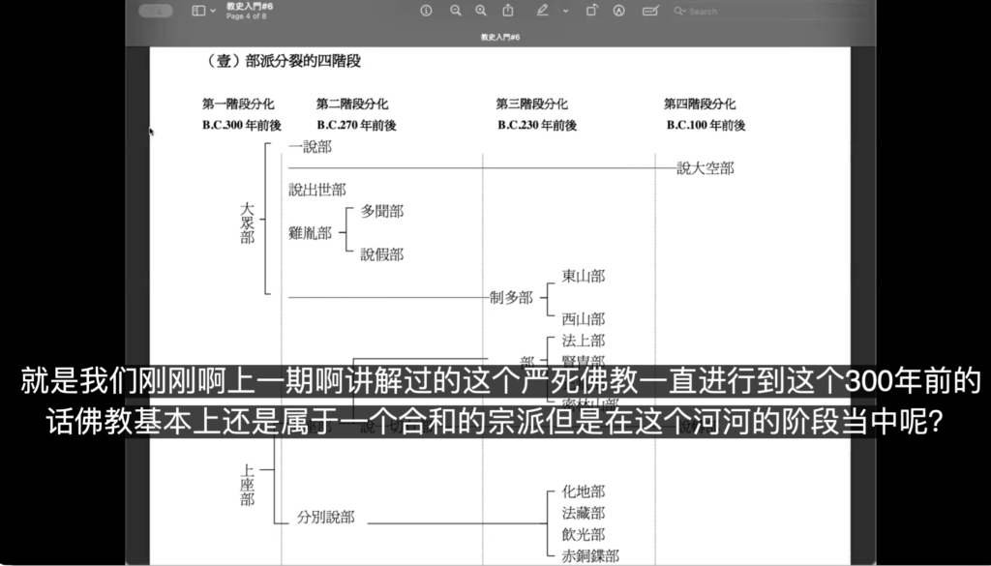Image resolution: width=991 pixels, height=566 pixels.
Task: Click the form filling toolbar icon
Action: 649,11
